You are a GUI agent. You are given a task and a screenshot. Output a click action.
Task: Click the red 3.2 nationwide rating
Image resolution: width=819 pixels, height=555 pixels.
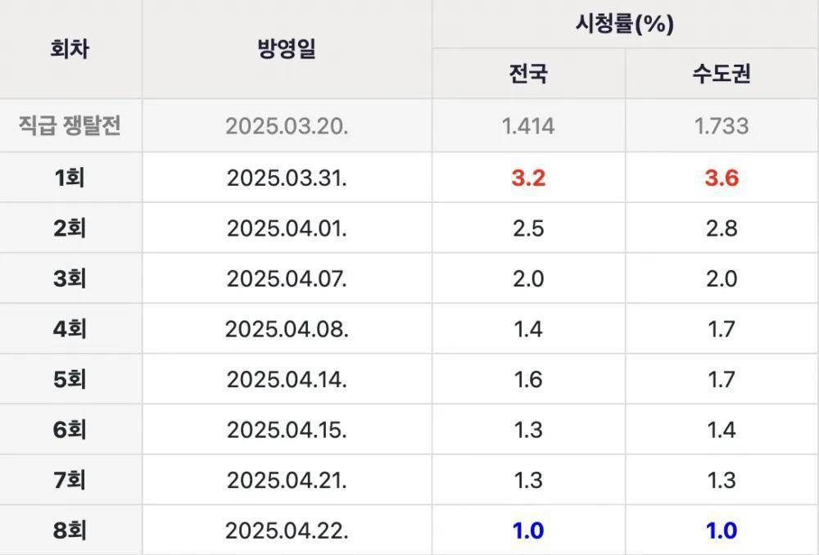point(528,178)
